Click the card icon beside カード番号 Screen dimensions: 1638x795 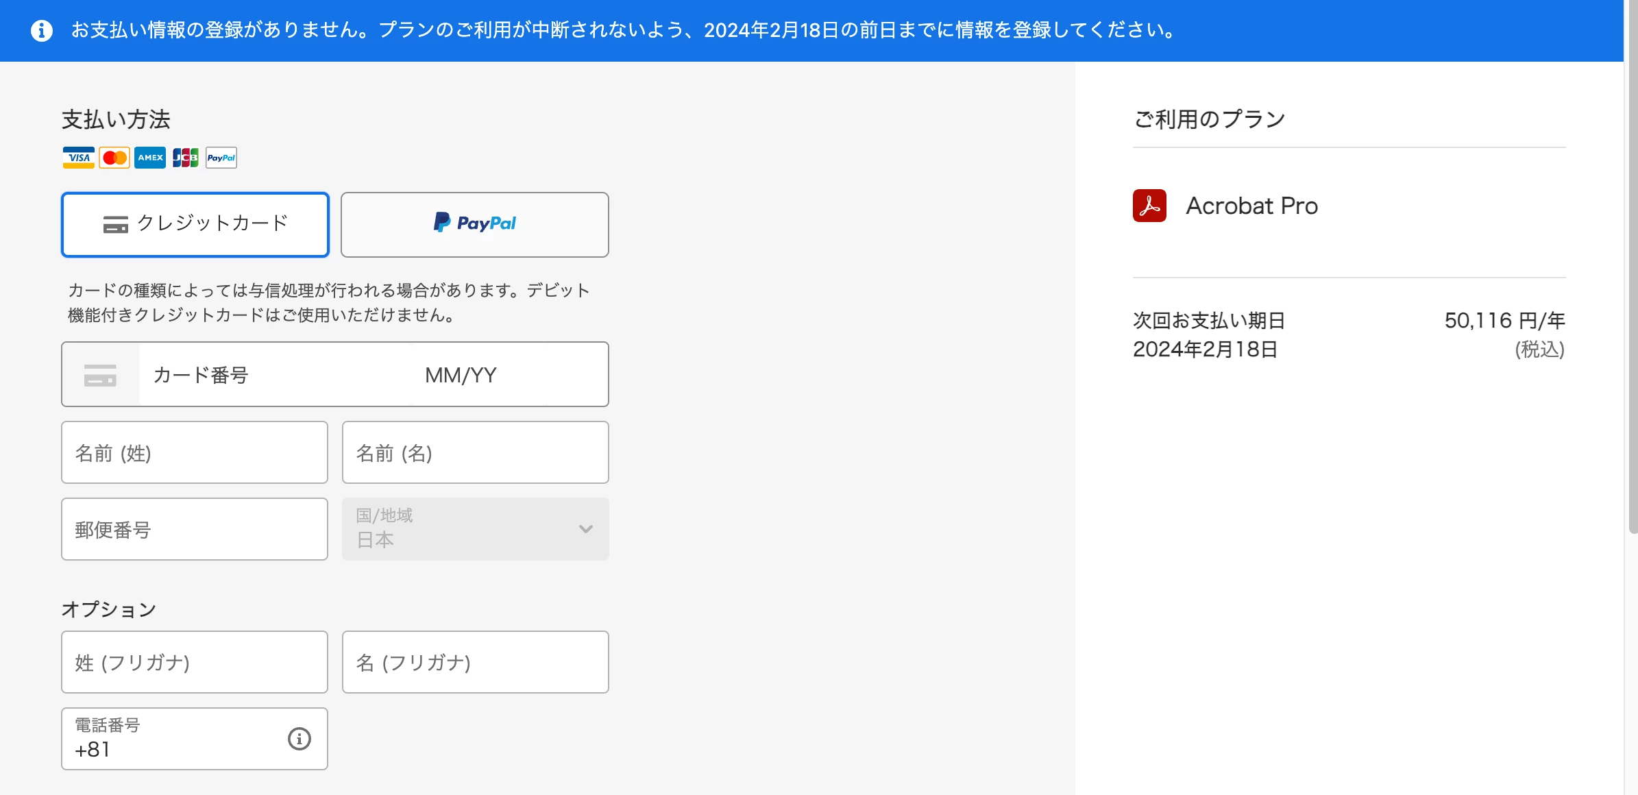click(100, 375)
